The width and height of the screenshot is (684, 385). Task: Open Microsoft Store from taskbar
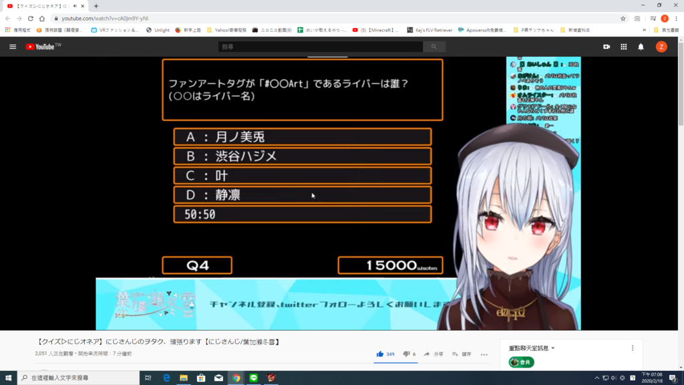[x=201, y=378]
